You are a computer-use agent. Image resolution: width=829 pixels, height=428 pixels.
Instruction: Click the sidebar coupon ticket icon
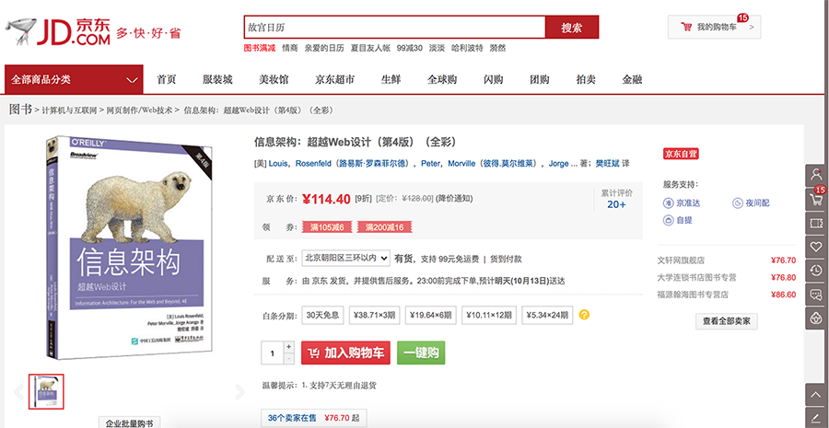(x=815, y=223)
